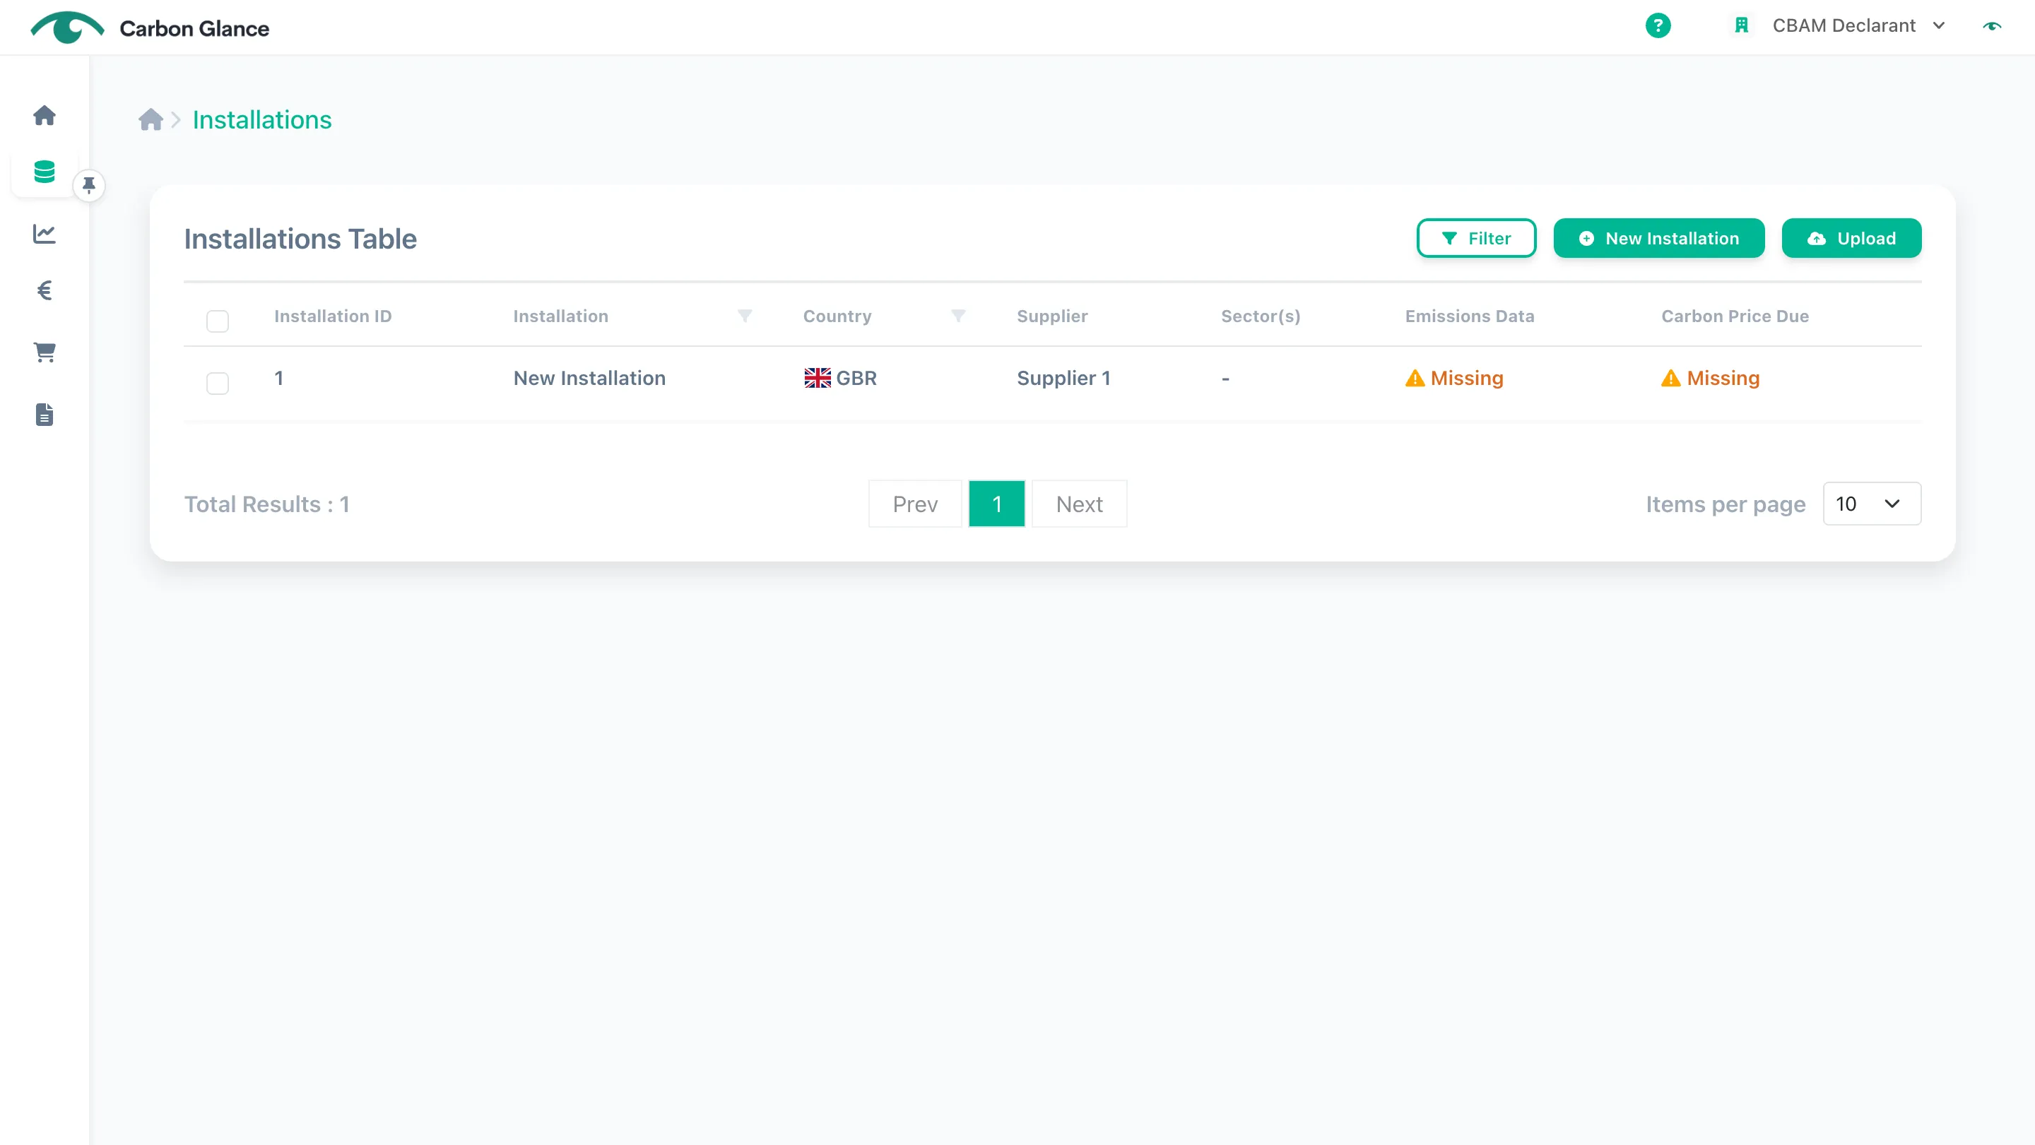Open the euro currency sidebar icon
Viewport: 2035px width, 1145px height.
tap(45, 290)
